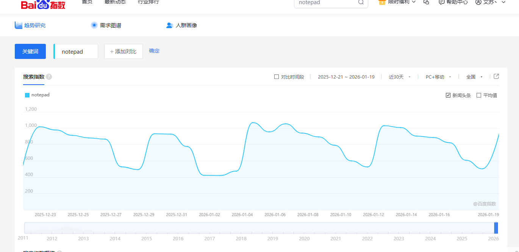Viewport: 519px width, 252px height.
Task: Click the 帮助中心 chat bubble icon
Action: coord(441,2)
